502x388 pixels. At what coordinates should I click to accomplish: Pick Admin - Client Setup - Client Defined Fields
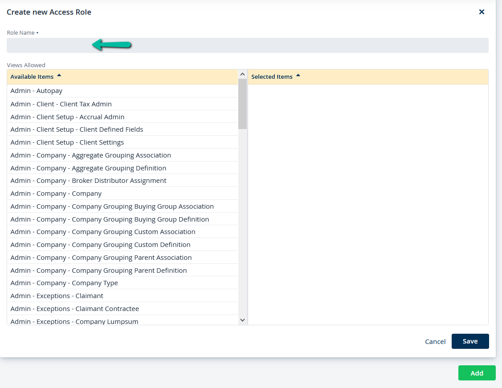(77, 129)
